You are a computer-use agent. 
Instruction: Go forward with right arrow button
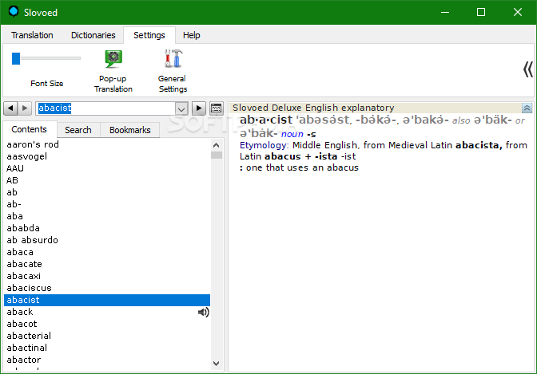click(x=25, y=108)
